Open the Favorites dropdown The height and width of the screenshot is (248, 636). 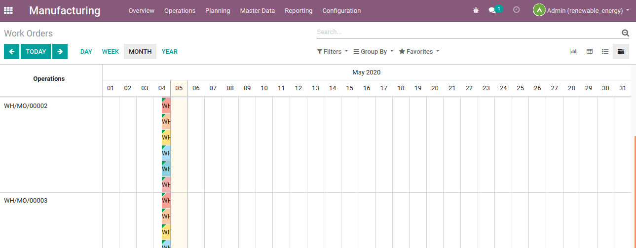pos(419,51)
